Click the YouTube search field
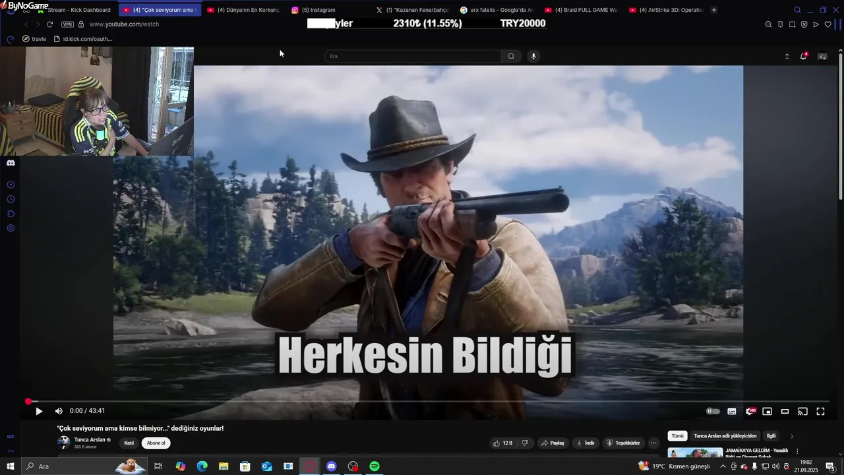 pyautogui.click(x=412, y=56)
